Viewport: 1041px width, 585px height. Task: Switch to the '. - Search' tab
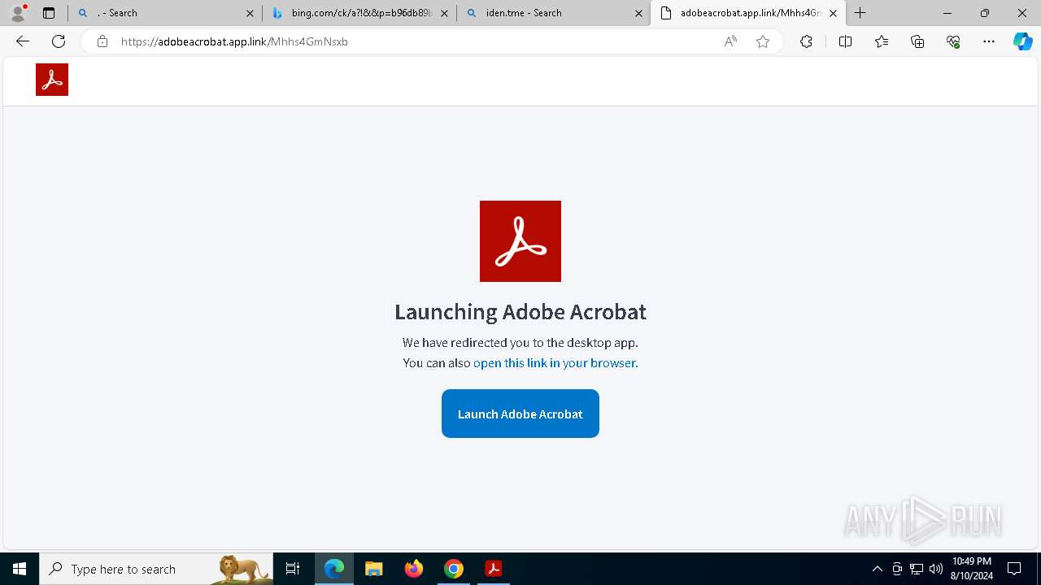[165, 13]
